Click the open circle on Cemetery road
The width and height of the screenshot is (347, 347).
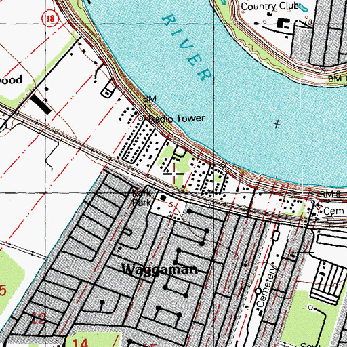(x=258, y=291)
